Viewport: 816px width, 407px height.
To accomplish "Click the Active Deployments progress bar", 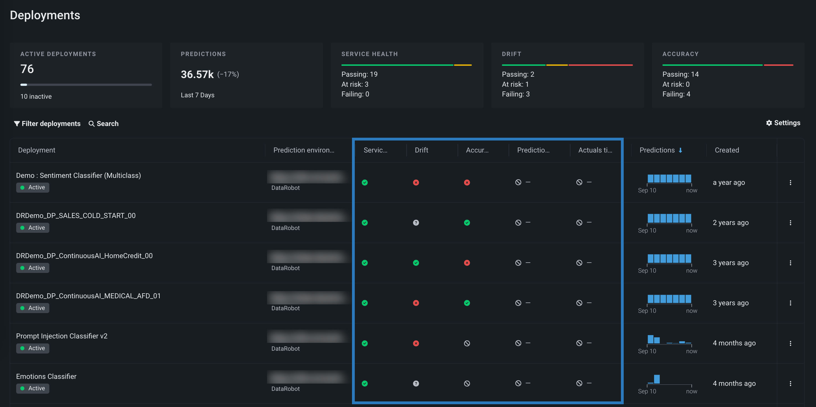I will (86, 85).
